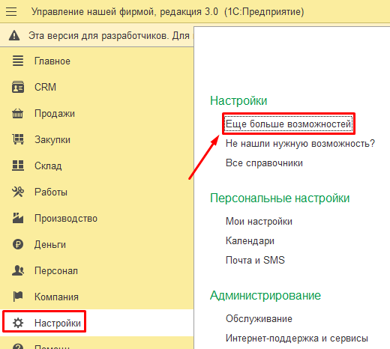The height and width of the screenshot is (349, 390).
Task: Click the Закупки shopping cart icon
Action: 18,139
